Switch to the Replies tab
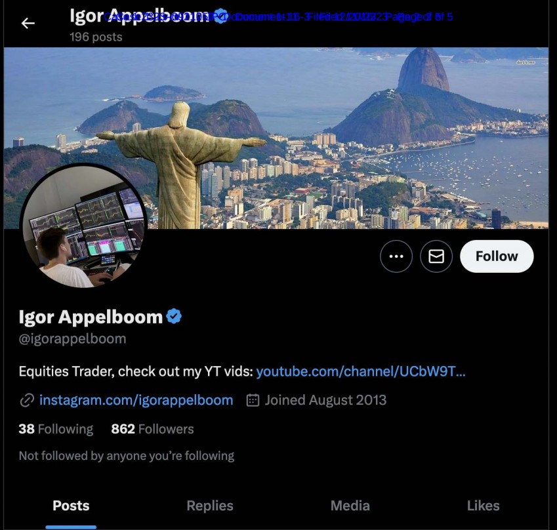Screen dimensions: 557x530 click(210, 506)
